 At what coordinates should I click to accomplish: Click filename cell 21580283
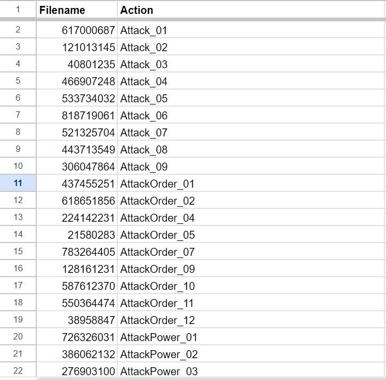coord(77,235)
